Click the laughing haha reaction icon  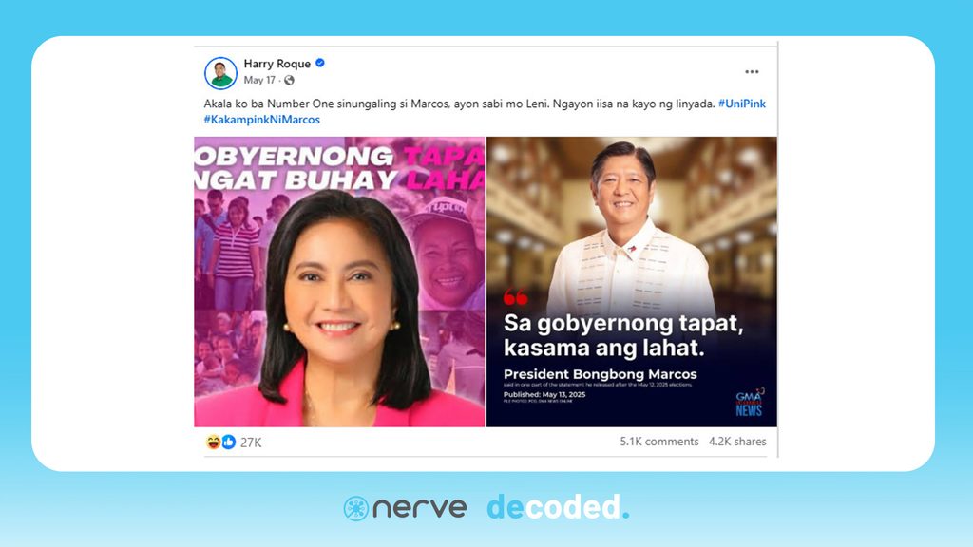click(213, 442)
